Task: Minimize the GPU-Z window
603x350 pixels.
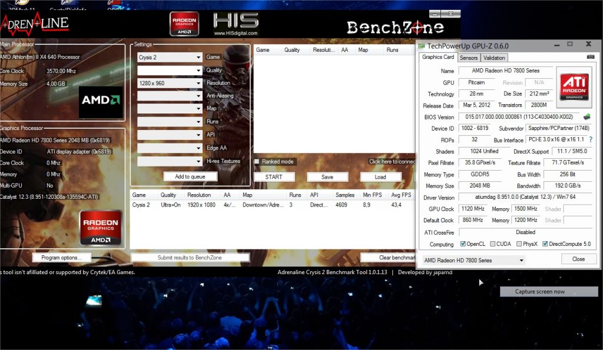Action: pos(556,45)
